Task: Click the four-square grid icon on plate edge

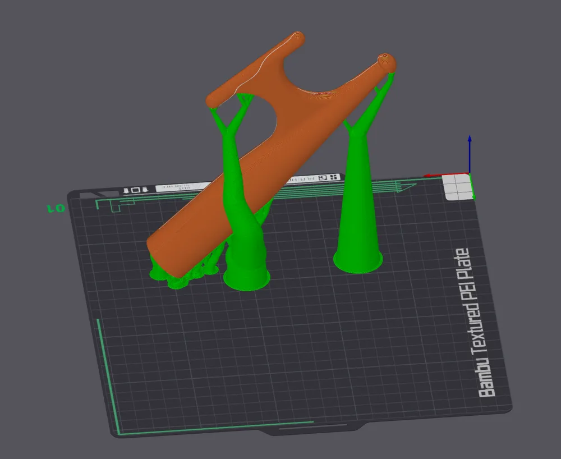Action: [x=335, y=177]
